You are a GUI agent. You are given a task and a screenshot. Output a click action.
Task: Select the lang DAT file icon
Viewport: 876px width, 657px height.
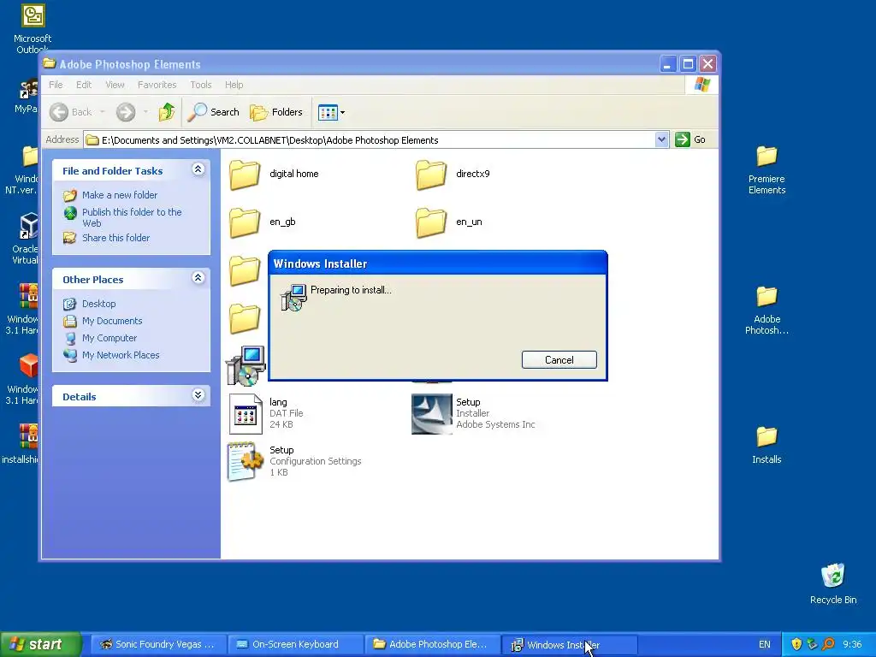coord(246,414)
